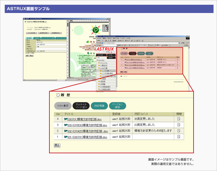
Task: Select the 基本属性 tab in the left window
Action: 29,38
